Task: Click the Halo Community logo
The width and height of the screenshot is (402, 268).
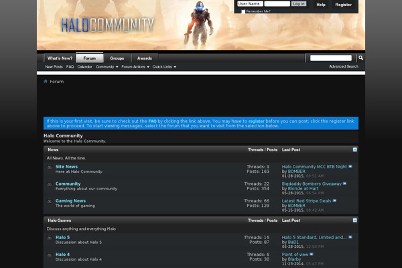Action: coord(107,25)
